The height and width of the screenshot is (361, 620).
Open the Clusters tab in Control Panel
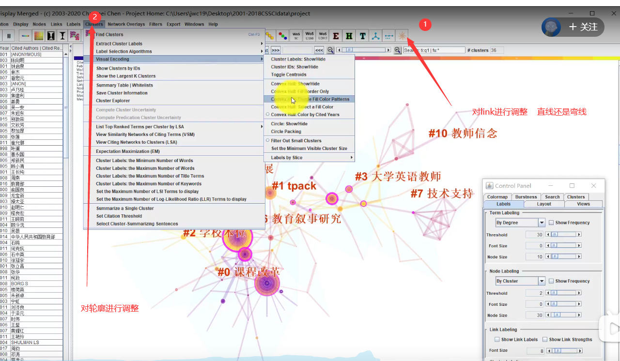click(576, 197)
